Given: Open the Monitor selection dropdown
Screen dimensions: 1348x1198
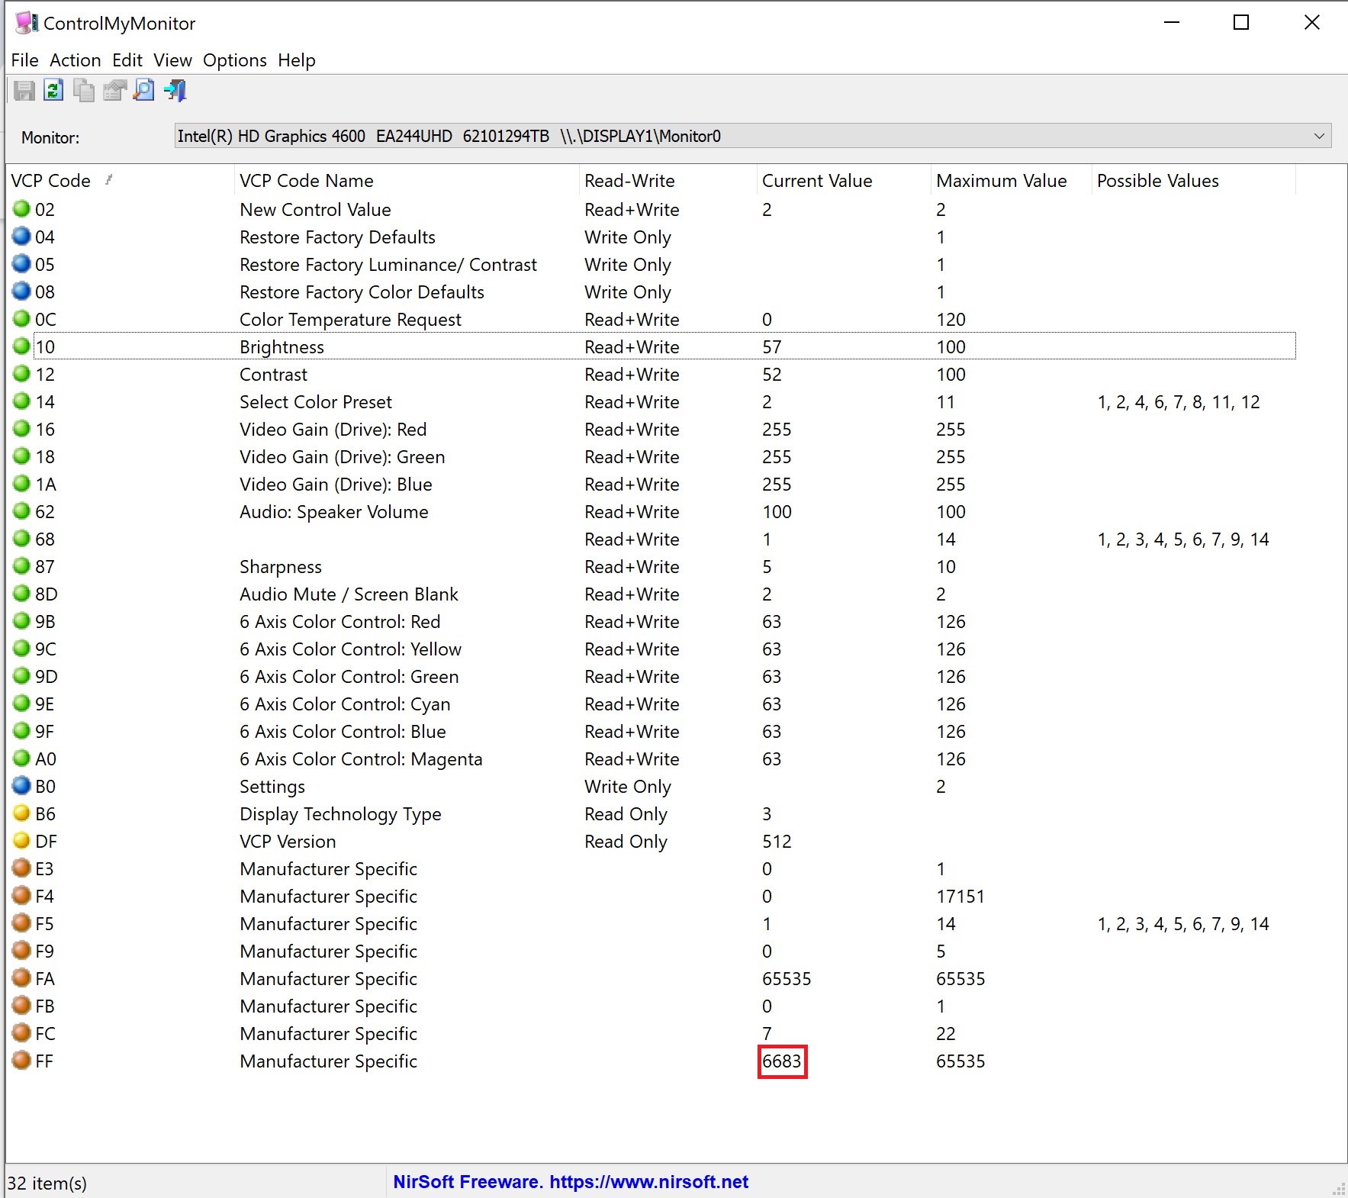Looking at the screenshot, I should (x=753, y=136).
